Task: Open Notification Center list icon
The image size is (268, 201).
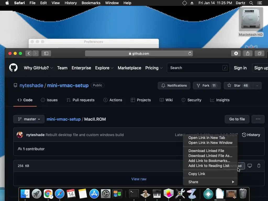Action: point(259,3)
